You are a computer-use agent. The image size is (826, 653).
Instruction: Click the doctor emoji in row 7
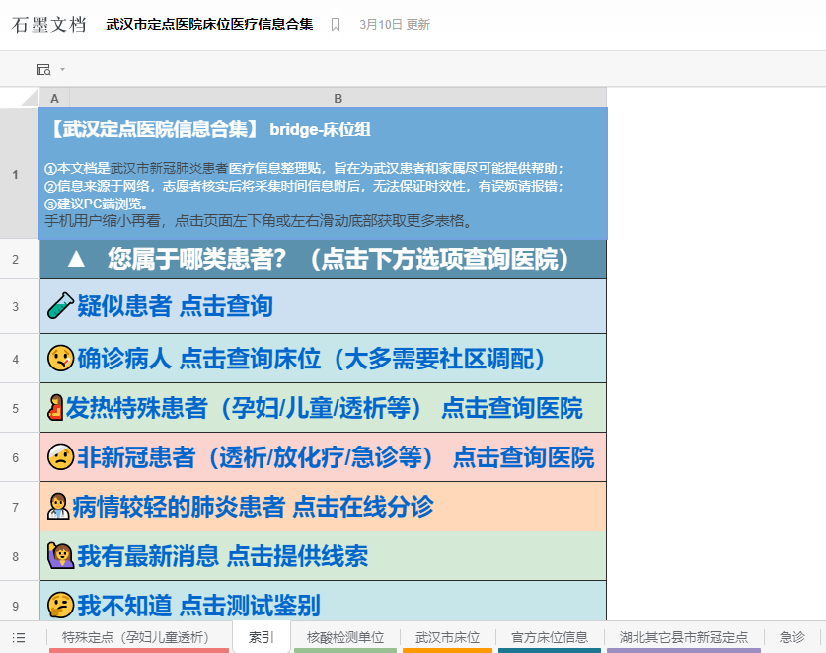[x=57, y=508]
